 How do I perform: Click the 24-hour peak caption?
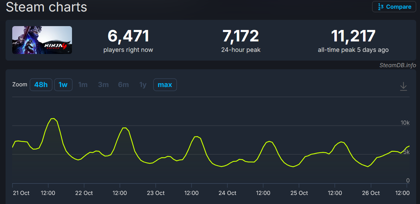point(241,50)
